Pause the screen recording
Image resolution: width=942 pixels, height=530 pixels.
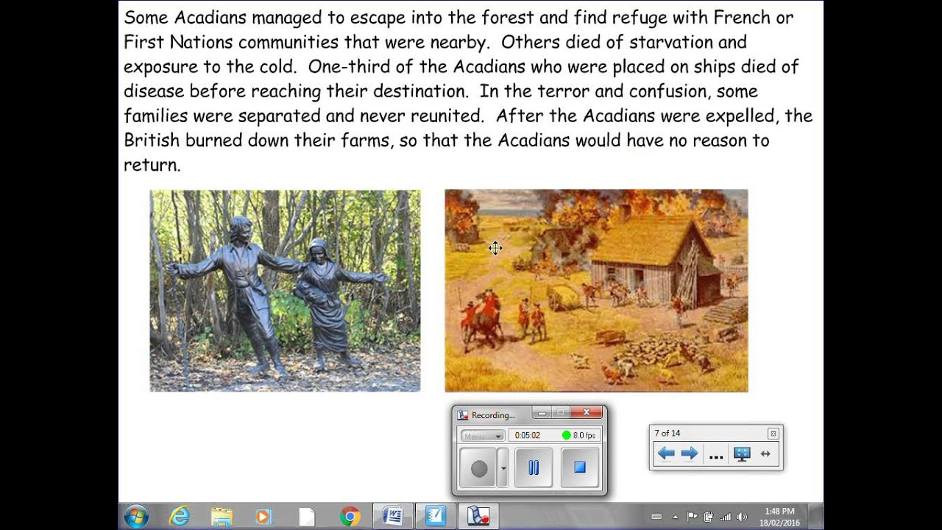534,467
